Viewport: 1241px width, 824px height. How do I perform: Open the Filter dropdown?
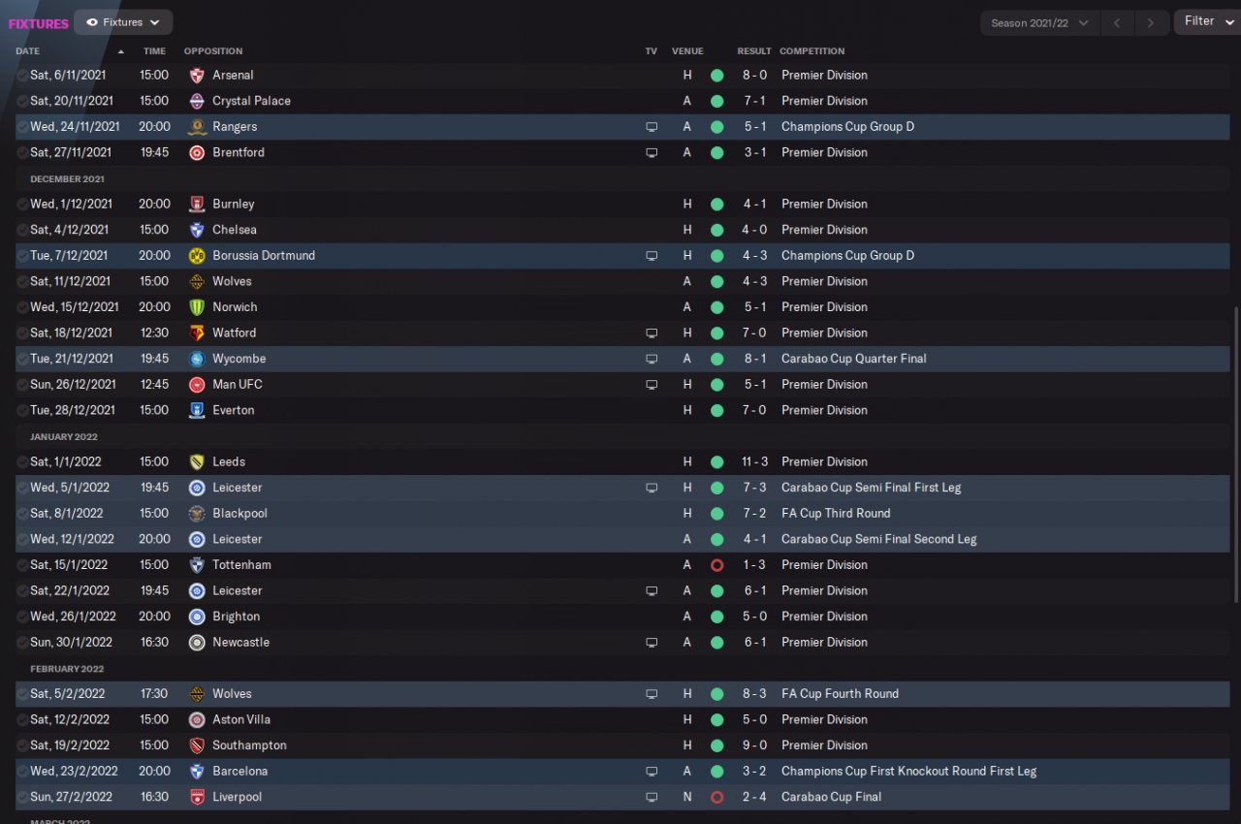click(1206, 21)
